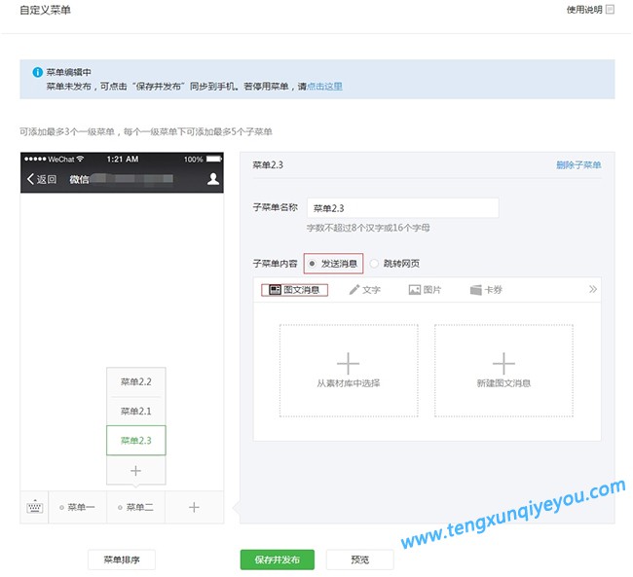The image size is (633, 577).
Task: Click the 使用说明 link text
Action: [584, 10]
